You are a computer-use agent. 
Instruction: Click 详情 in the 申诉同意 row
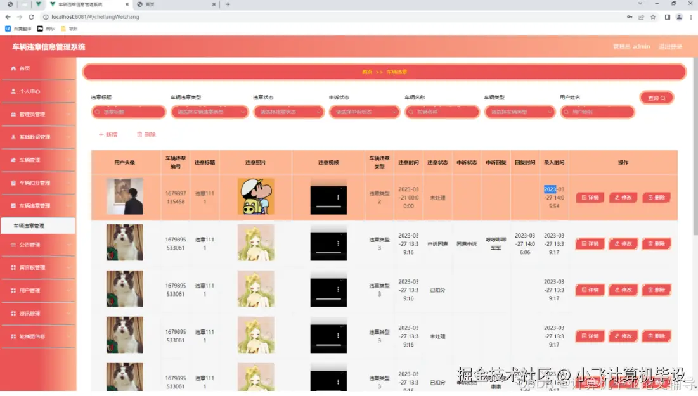[590, 244]
